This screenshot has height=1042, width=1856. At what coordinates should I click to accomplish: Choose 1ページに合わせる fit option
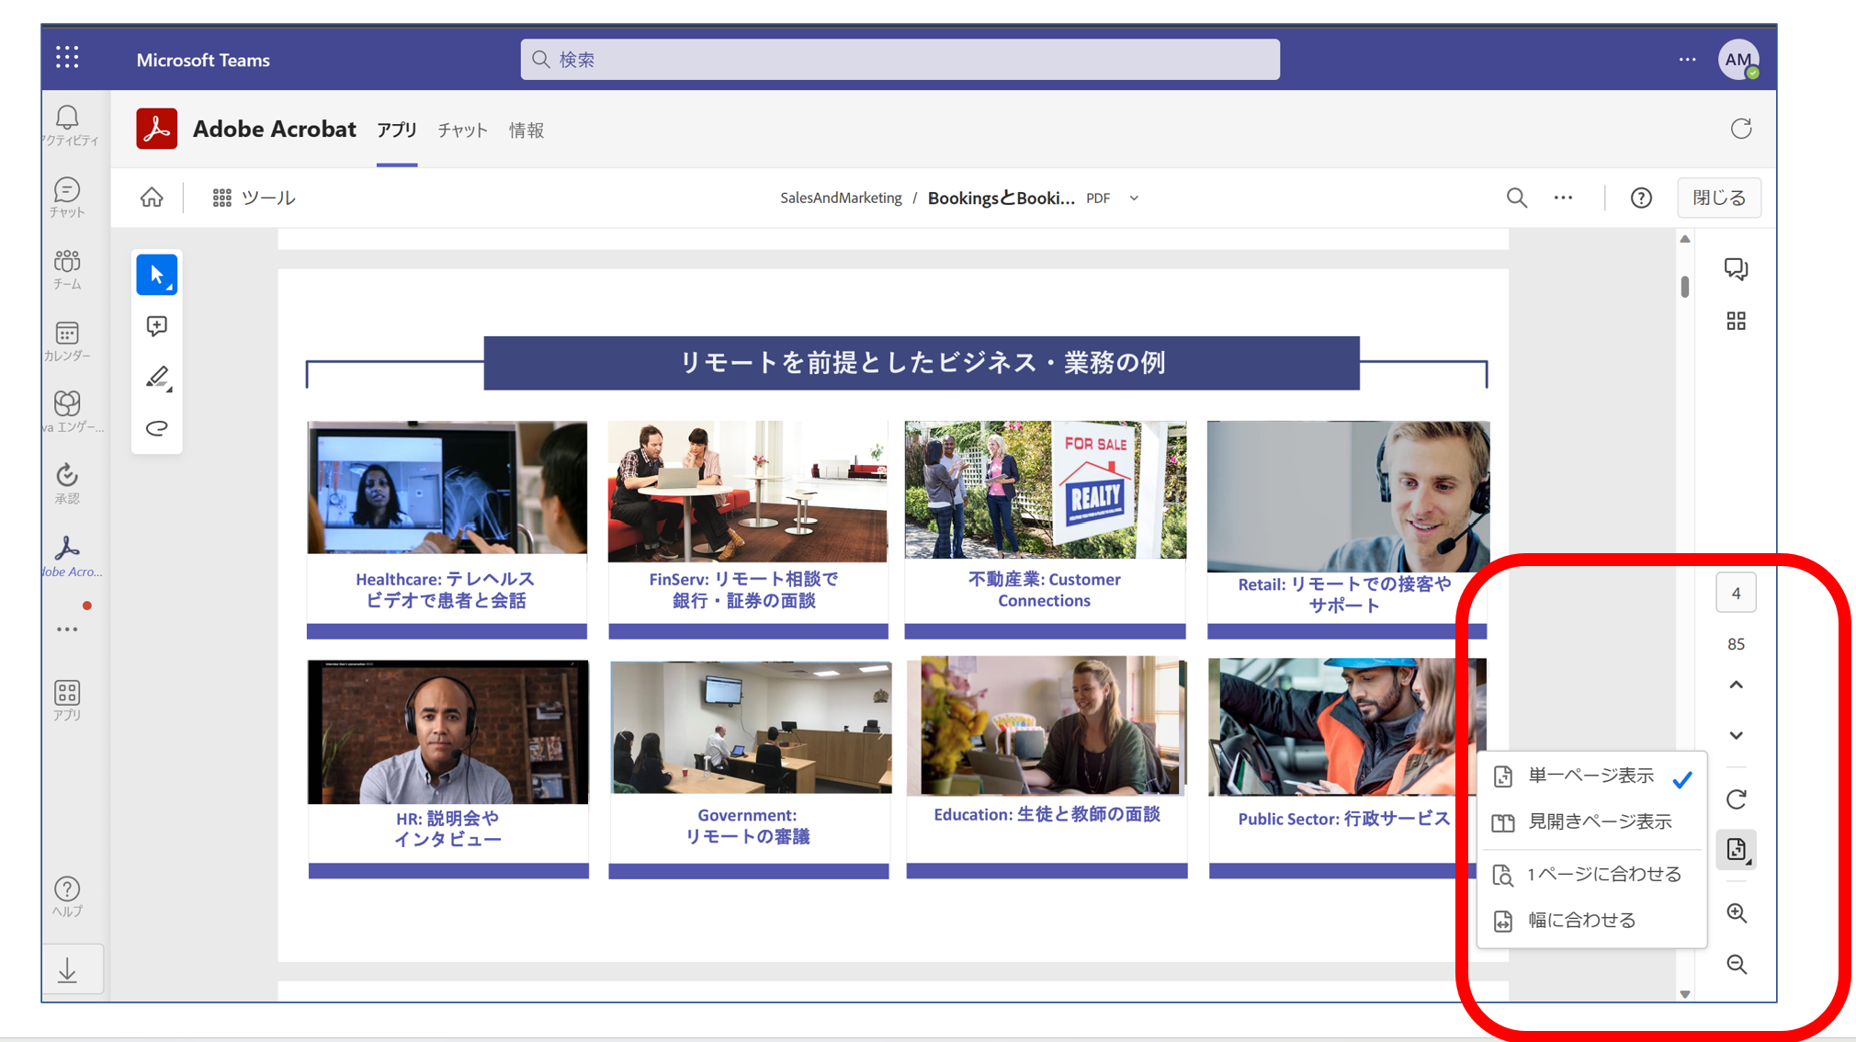(x=1603, y=875)
